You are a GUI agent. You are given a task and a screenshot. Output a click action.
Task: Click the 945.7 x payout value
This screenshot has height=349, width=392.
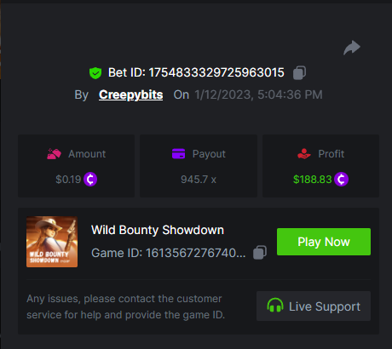coord(199,180)
